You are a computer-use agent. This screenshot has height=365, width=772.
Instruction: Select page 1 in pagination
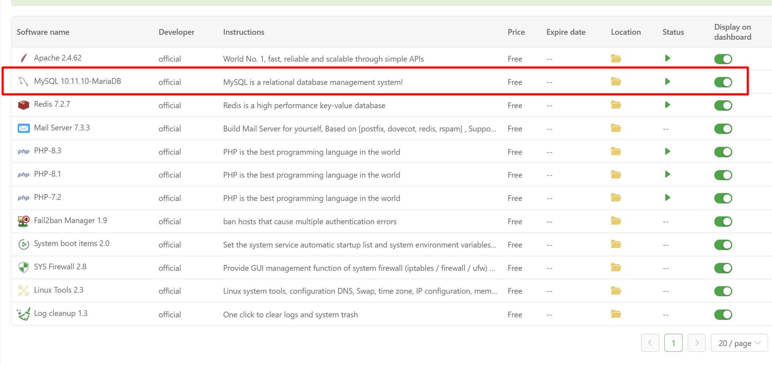(x=673, y=343)
